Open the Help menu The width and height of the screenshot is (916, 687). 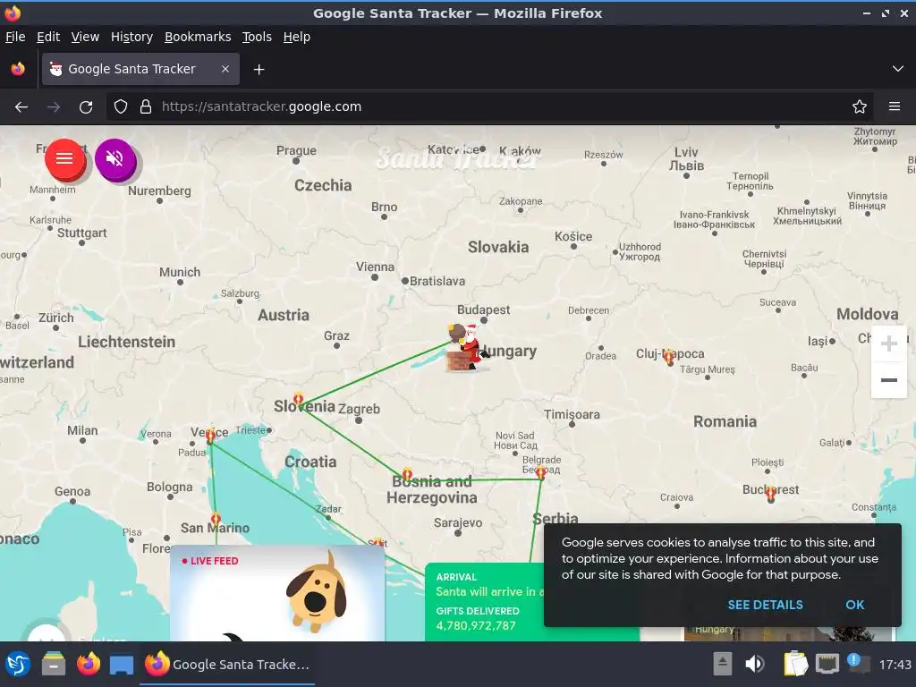pos(297,37)
